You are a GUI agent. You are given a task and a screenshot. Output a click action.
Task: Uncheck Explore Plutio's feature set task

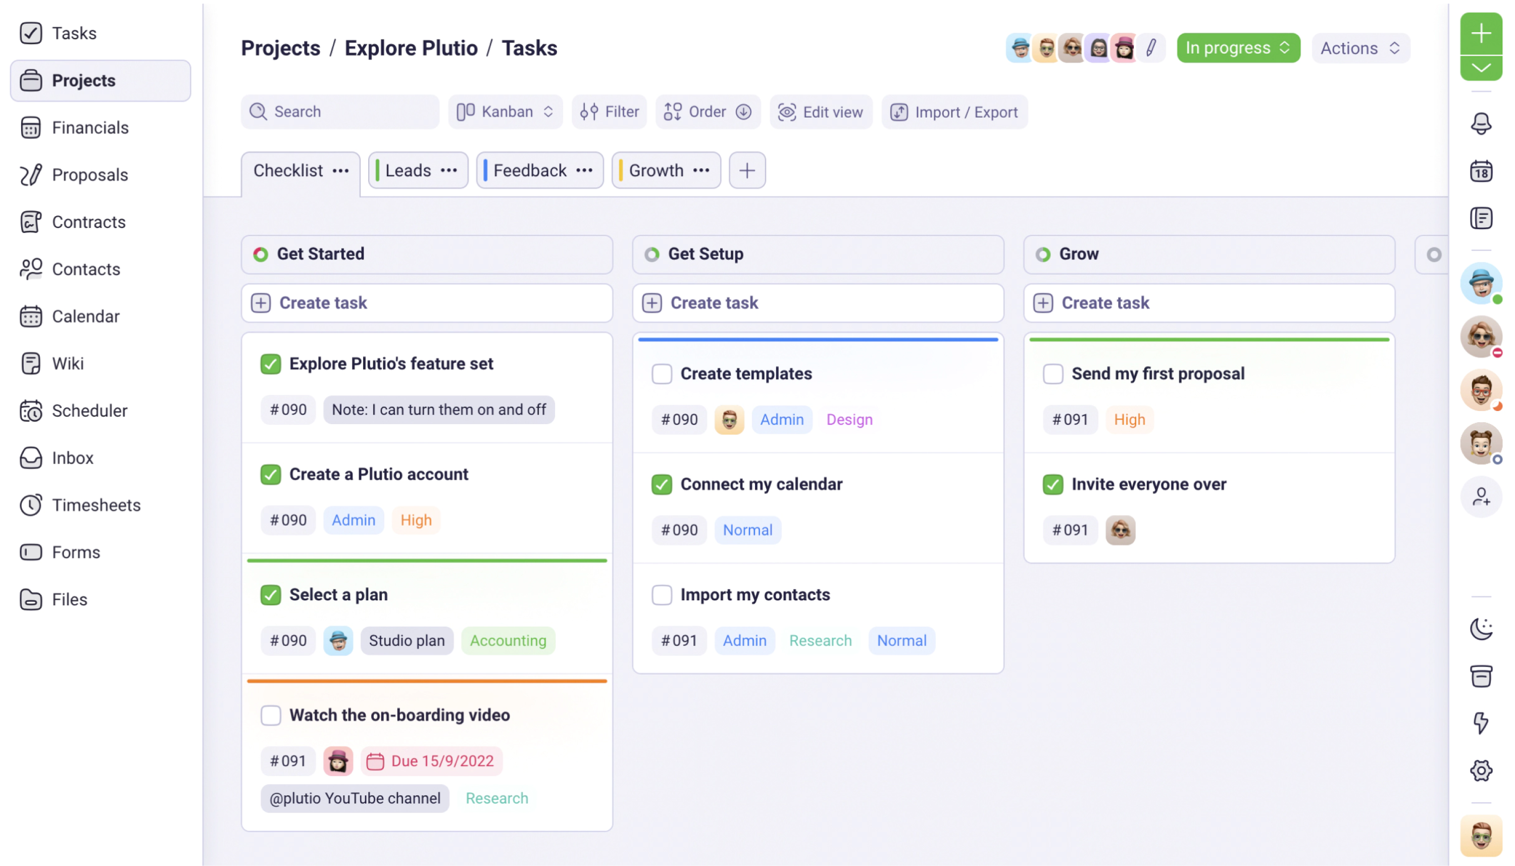tap(271, 364)
